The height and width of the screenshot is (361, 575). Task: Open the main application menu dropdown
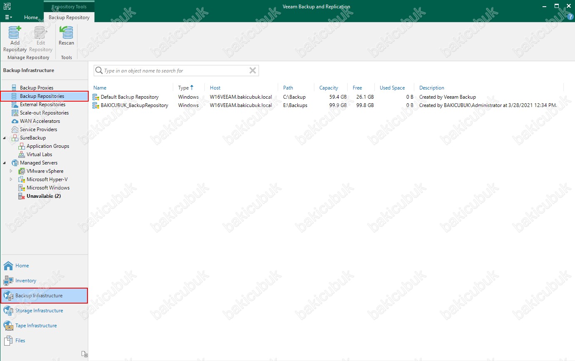[x=8, y=17]
